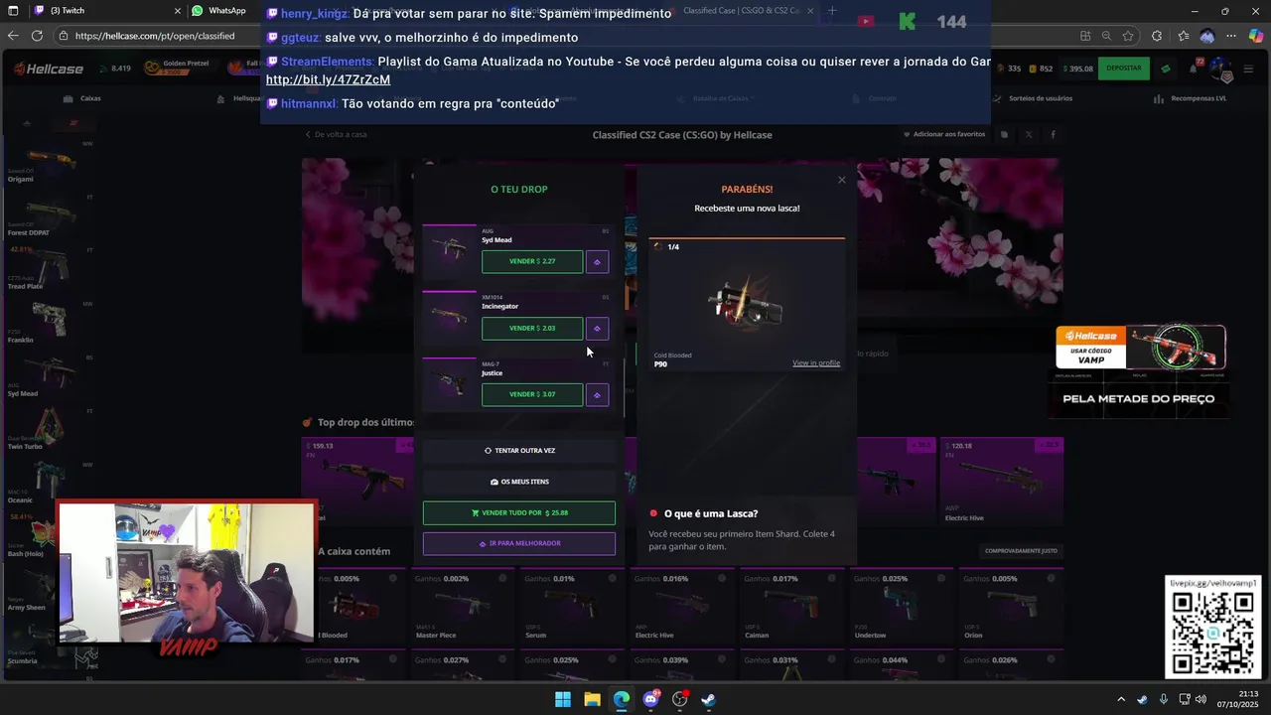The width and height of the screenshot is (1271, 715).
Task: Show odds info on Orion card
Action: 1050,578
